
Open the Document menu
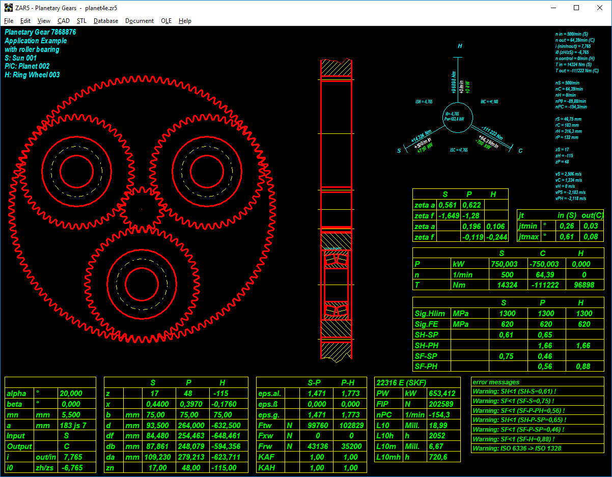point(140,21)
